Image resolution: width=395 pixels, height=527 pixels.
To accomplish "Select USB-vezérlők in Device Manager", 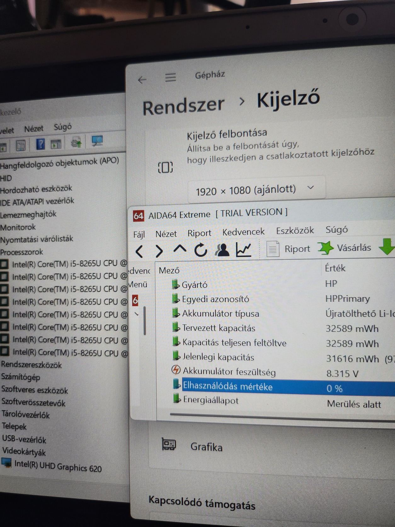I will 24,439.
